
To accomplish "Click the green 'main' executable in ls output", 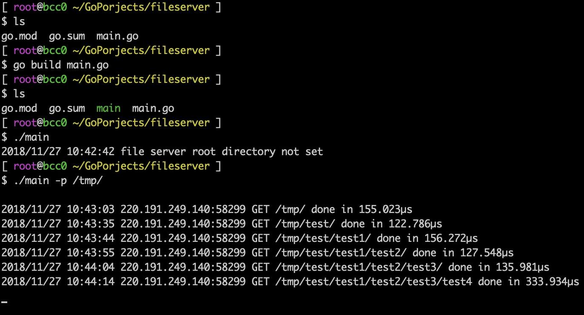I will [x=108, y=108].
